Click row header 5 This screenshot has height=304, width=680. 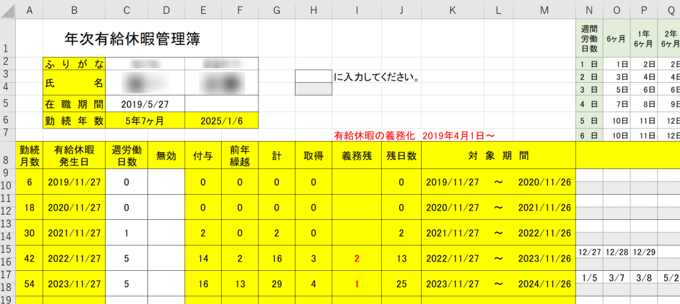pos(6,103)
